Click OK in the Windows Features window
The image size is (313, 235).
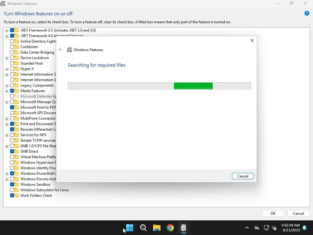click(x=273, y=213)
